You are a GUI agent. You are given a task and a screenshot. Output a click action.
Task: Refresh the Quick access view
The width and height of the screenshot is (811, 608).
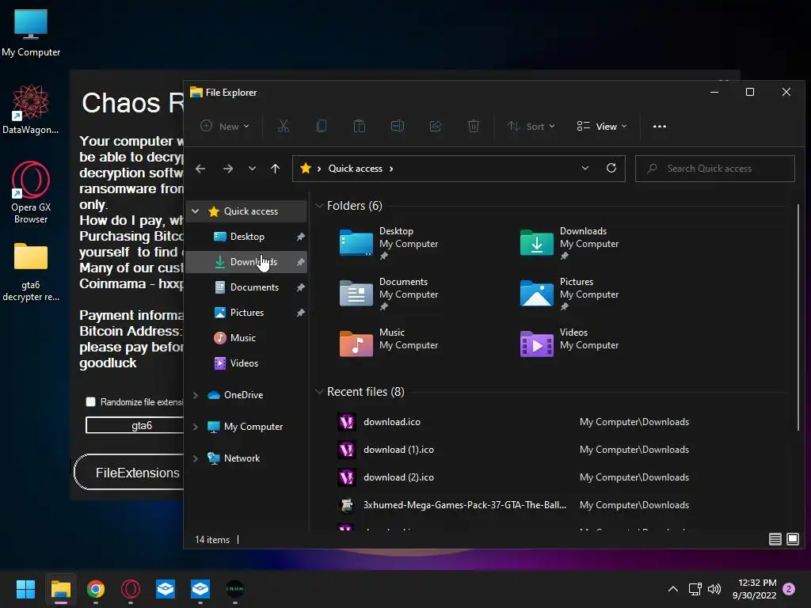[611, 168]
